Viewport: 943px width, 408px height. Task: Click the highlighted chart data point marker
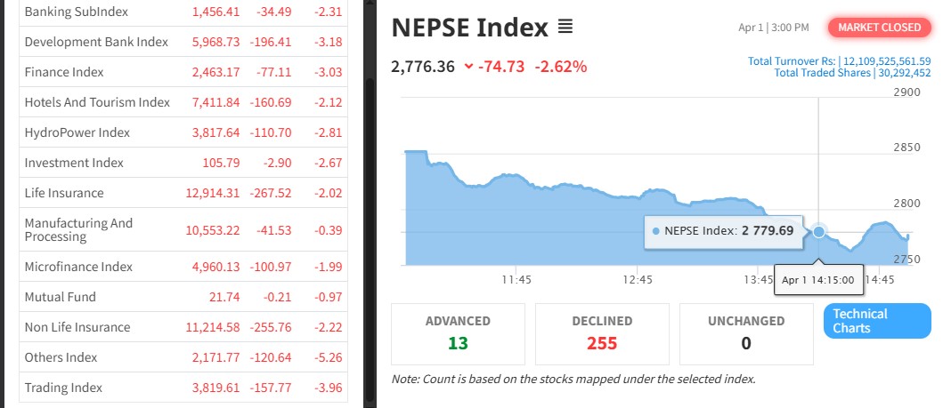click(x=819, y=232)
